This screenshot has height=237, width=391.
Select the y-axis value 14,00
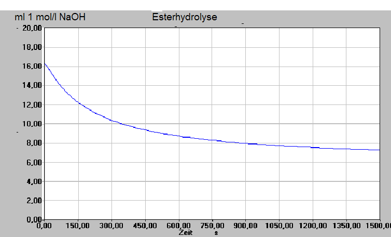coord(32,86)
